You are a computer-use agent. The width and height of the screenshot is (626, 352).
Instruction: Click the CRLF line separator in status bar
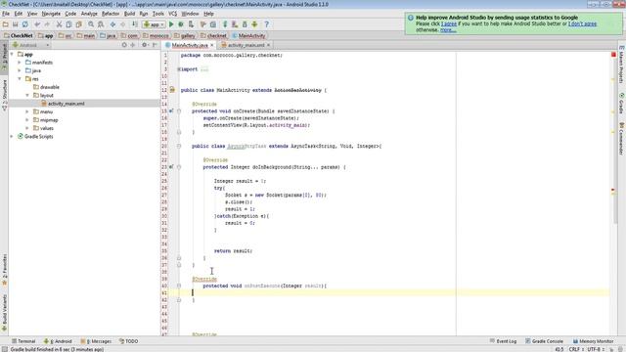(576, 349)
